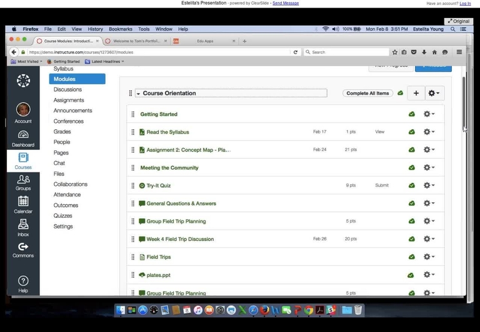Click the Canvas logo at sidebar top

(x=23, y=81)
